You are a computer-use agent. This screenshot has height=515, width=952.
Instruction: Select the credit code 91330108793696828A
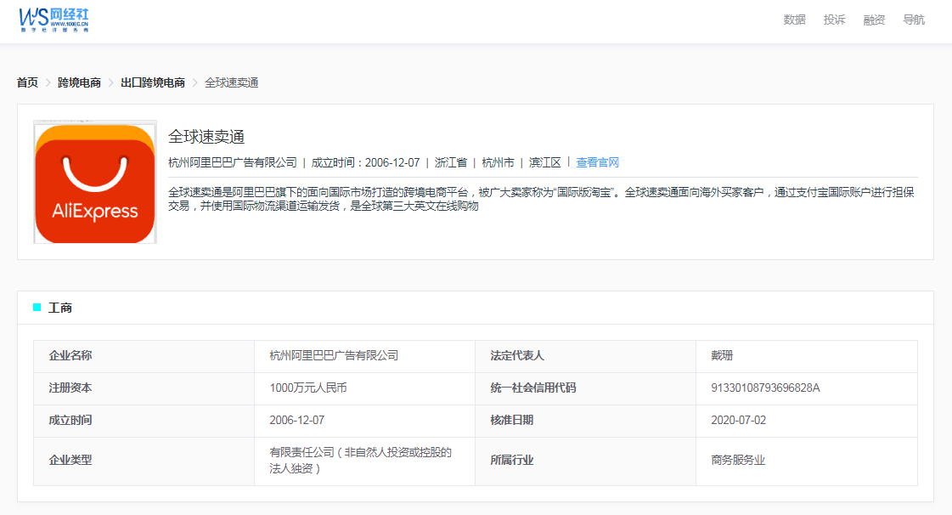coord(765,388)
